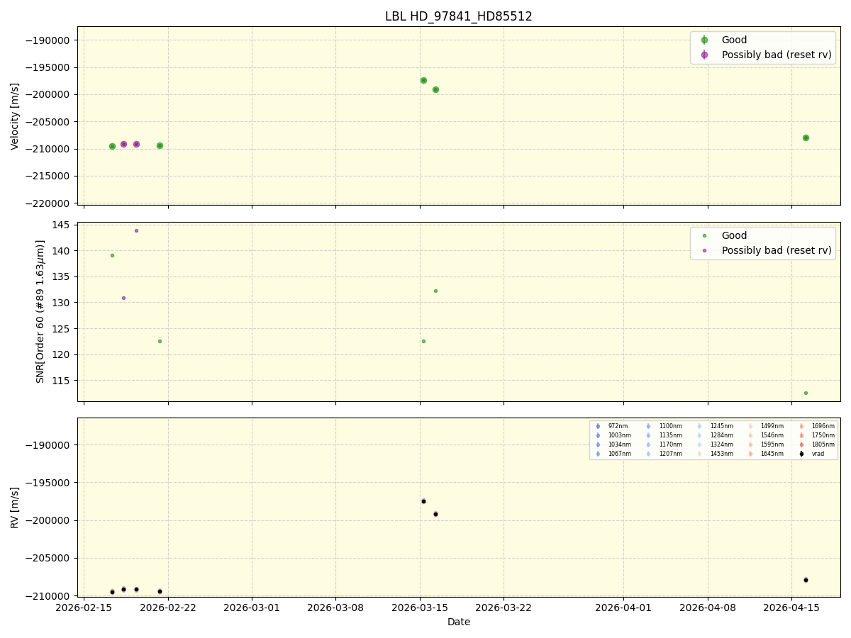Click the purple Possibly bad marker in top legend
The image size is (851, 638).
pyautogui.click(x=704, y=55)
